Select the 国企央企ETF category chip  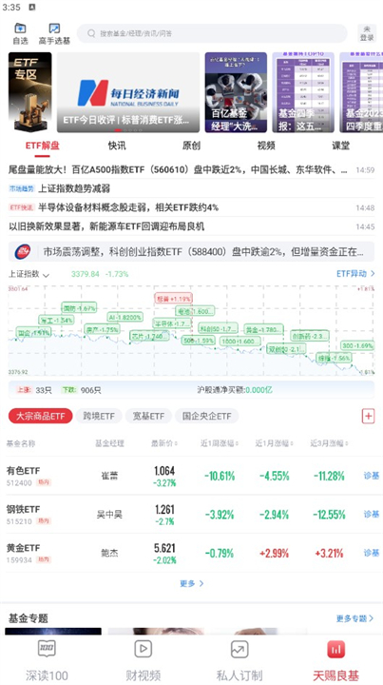pyautogui.click(x=207, y=416)
